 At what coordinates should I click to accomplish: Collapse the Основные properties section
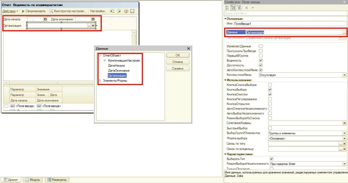point(225,19)
